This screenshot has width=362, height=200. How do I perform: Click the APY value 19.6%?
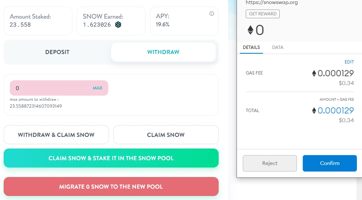click(162, 24)
